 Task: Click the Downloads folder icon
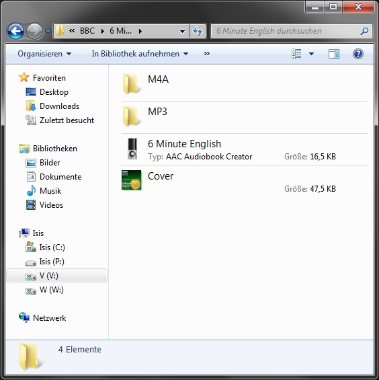click(x=31, y=106)
